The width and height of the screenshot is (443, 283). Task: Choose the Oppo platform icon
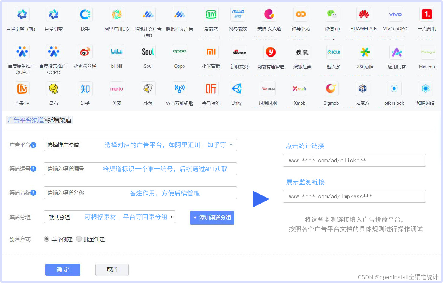click(180, 52)
